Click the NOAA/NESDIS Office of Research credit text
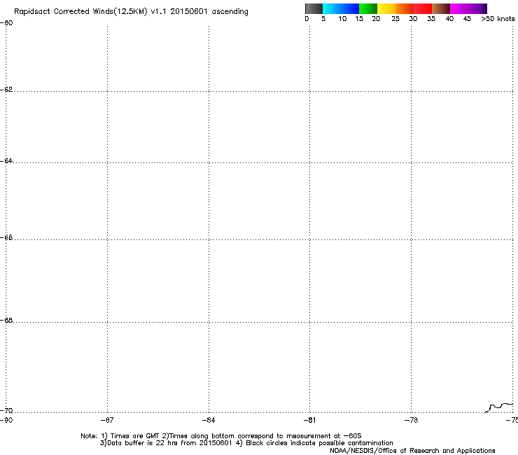Screen dimensions: 518x455 click(412, 451)
